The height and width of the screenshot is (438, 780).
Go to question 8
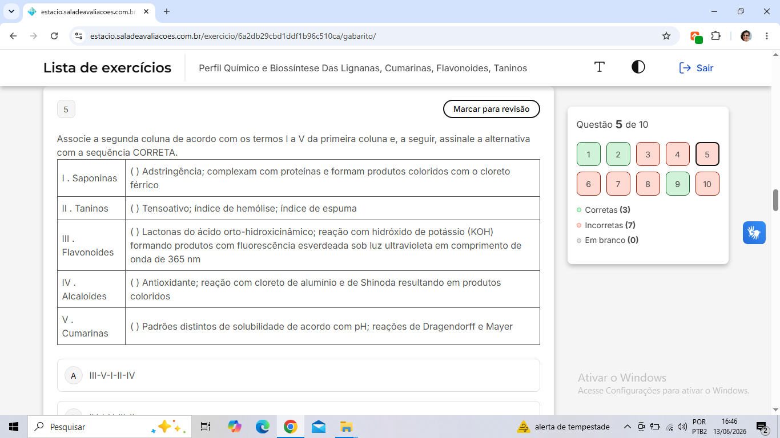coord(648,184)
